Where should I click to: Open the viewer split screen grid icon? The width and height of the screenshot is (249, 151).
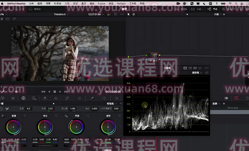click(x=8, y=19)
